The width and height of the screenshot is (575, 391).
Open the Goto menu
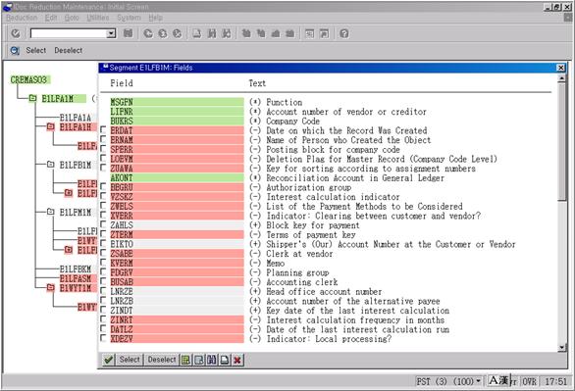click(x=72, y=18)
